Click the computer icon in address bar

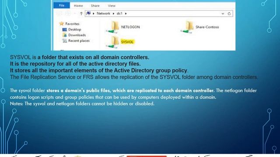tap(88, 14)
